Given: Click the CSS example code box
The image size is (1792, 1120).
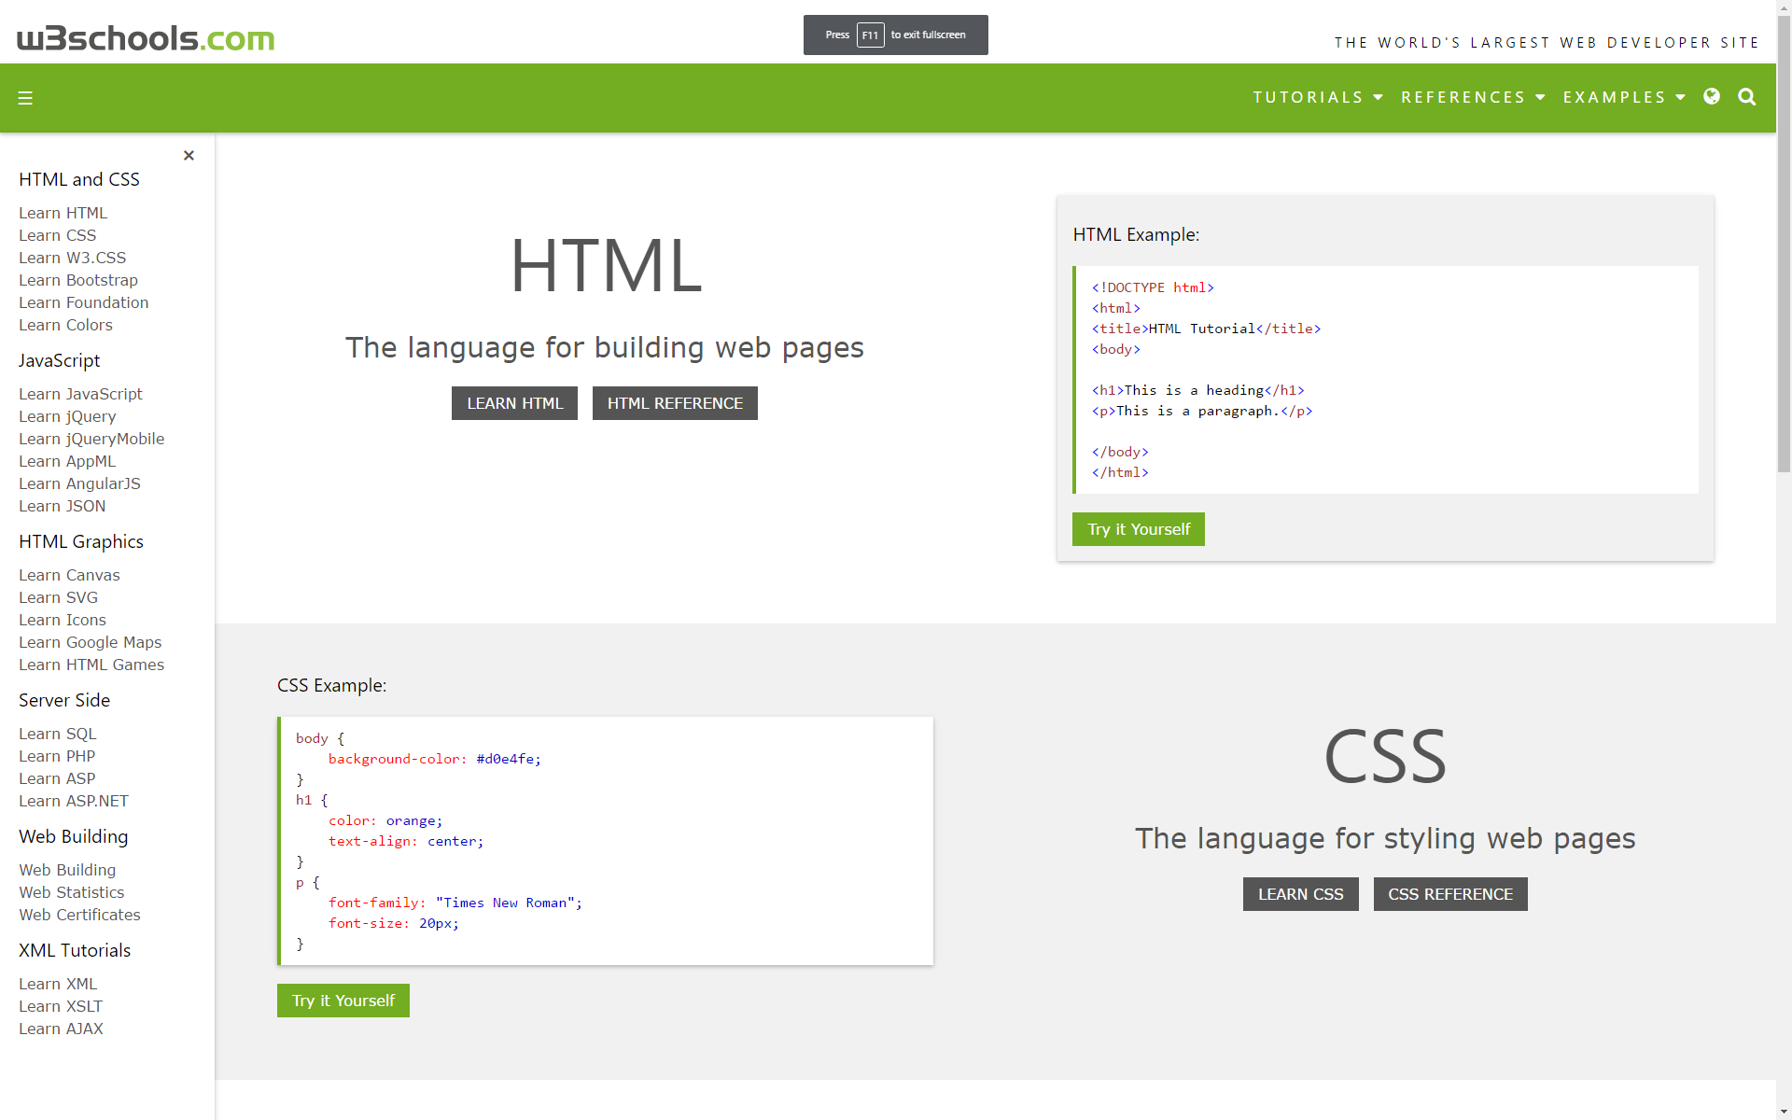Looking at the screenshot, I should pos(605,841).
